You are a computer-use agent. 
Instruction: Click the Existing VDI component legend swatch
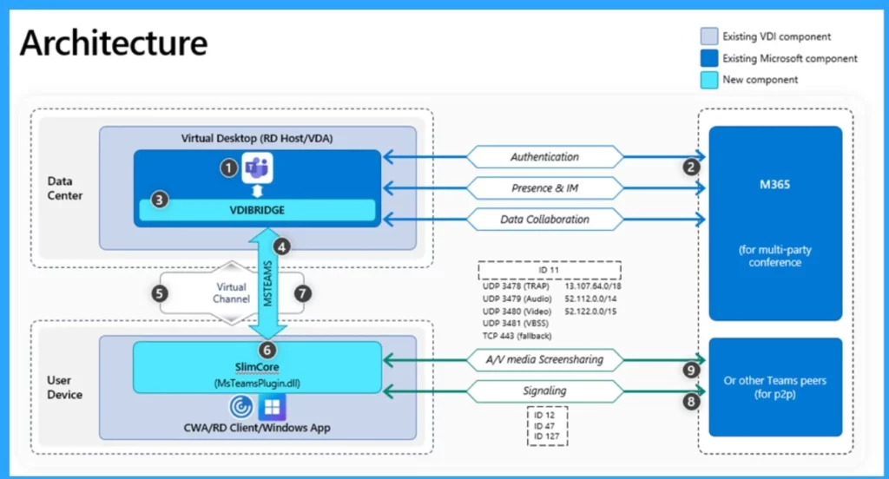coord(708,36)
